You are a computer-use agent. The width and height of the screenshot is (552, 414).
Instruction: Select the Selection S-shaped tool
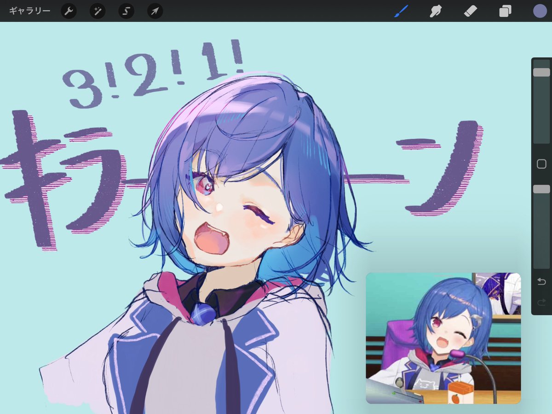pos(126,11)
